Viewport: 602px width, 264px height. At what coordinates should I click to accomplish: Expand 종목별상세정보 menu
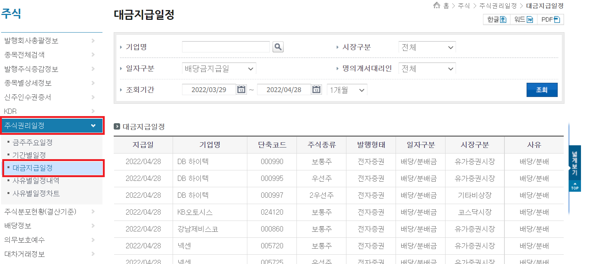click(x=51, y=83)
